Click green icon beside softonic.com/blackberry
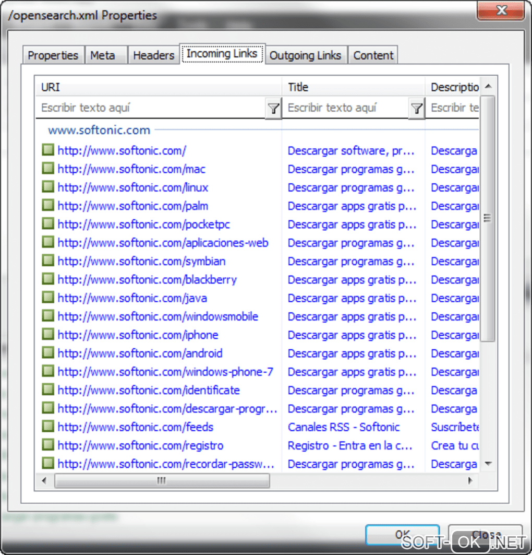 (47, 279)
